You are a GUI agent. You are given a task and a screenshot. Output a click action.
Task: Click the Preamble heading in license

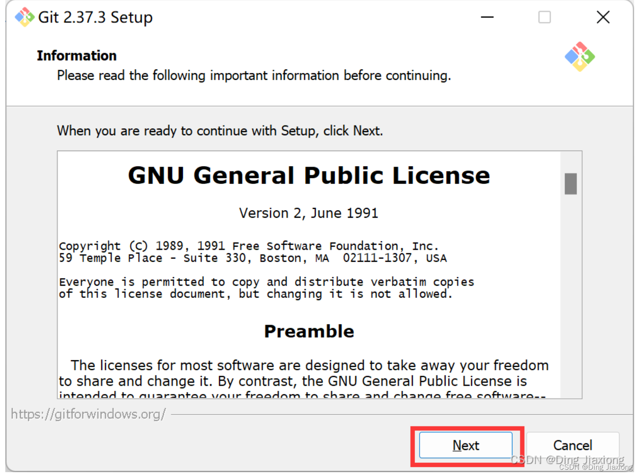[309, 331]
